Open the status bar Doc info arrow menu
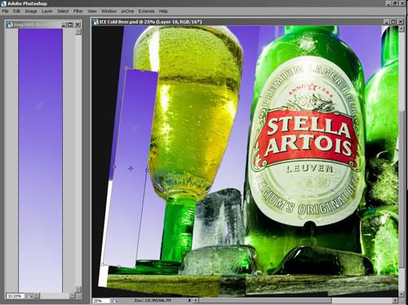The width and height of the screenshot is (408, 305). 190,300
